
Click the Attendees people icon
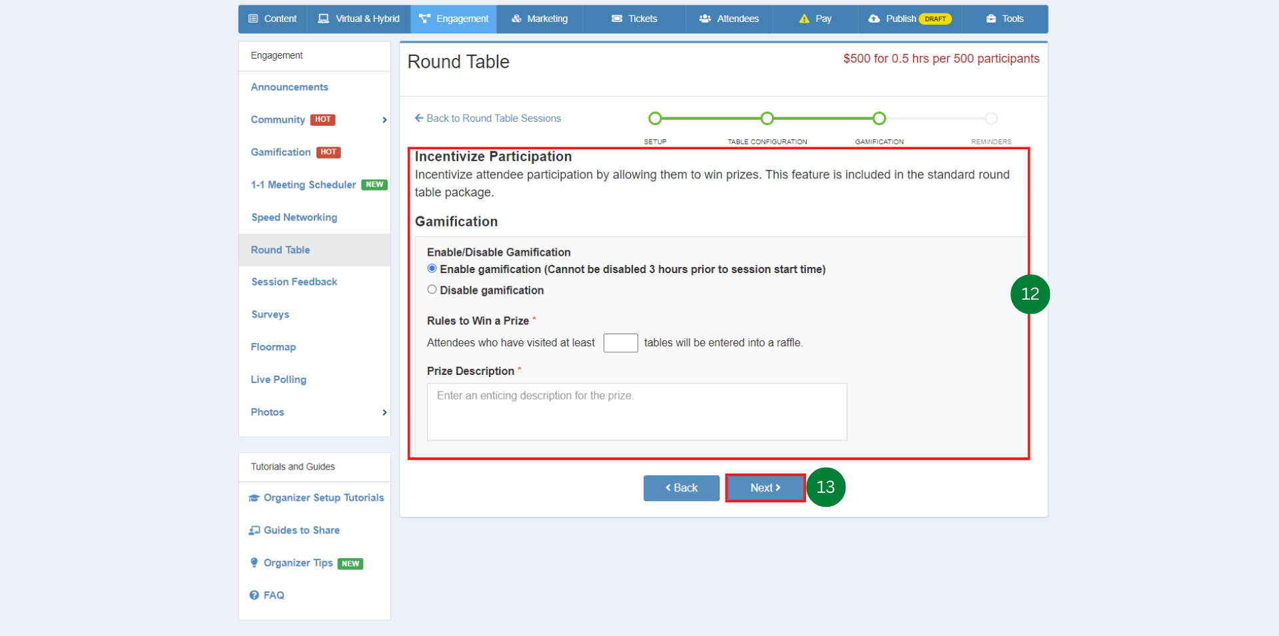(x=705, y=19)
